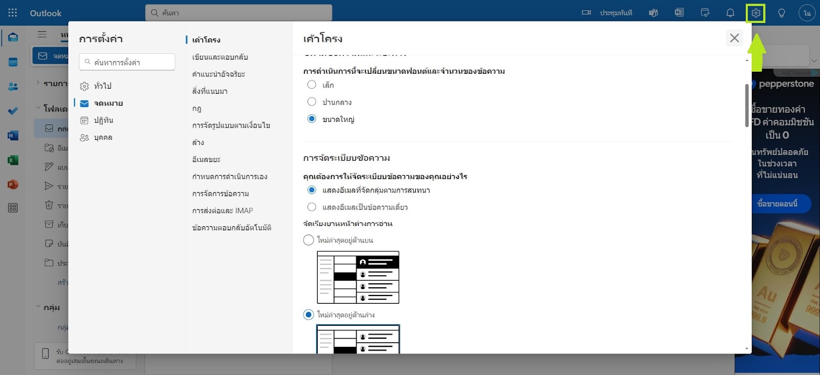Open the My Day notes icon
The height and width of the screenshot is (375, 820).
705,13
